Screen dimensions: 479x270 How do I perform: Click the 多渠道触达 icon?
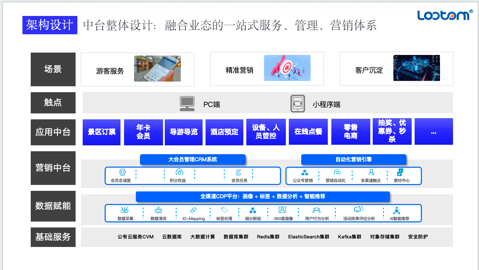pyautogui.click(x=372, y=172)
